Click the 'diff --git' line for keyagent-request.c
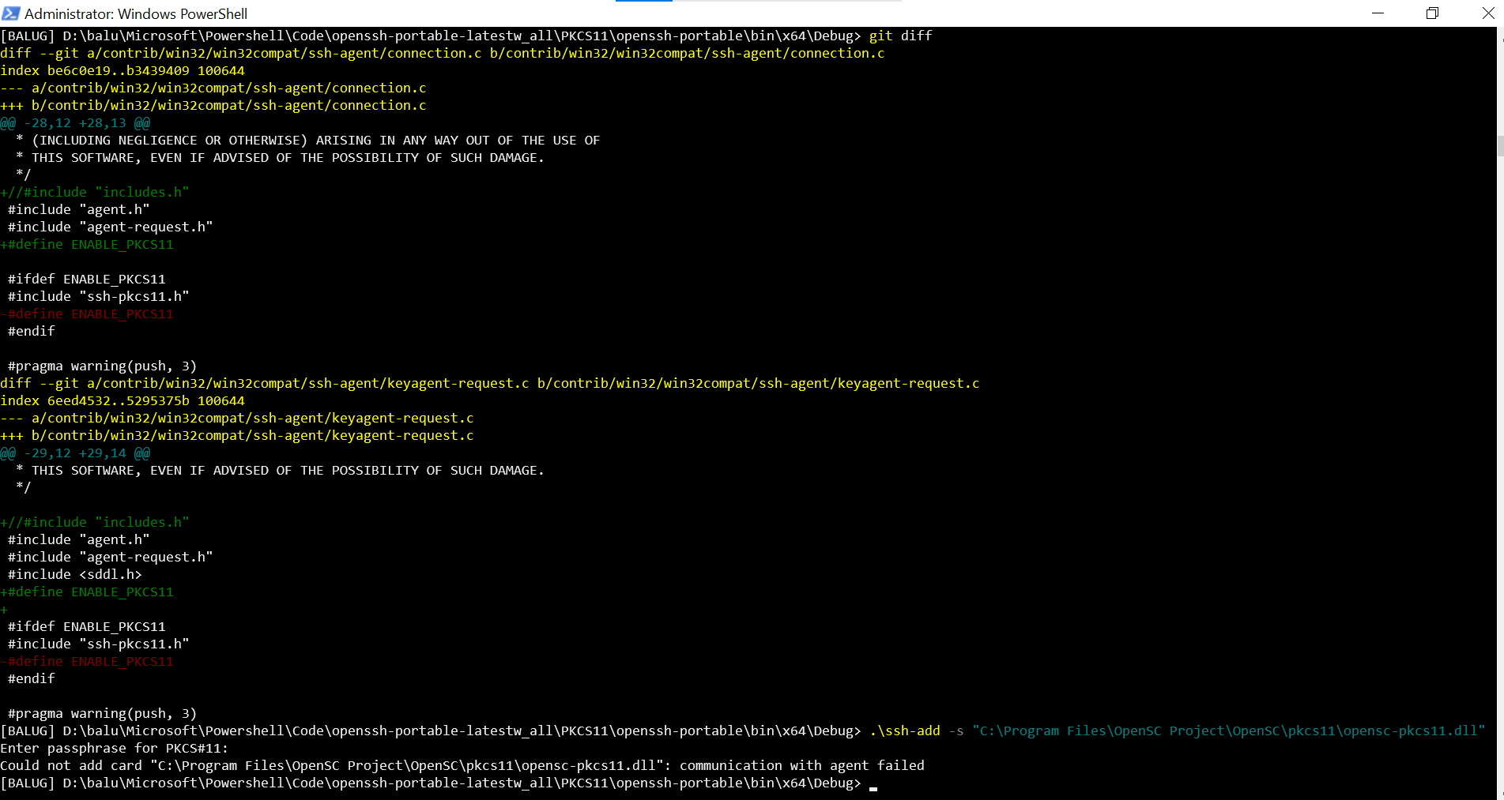 pos(490,383)
